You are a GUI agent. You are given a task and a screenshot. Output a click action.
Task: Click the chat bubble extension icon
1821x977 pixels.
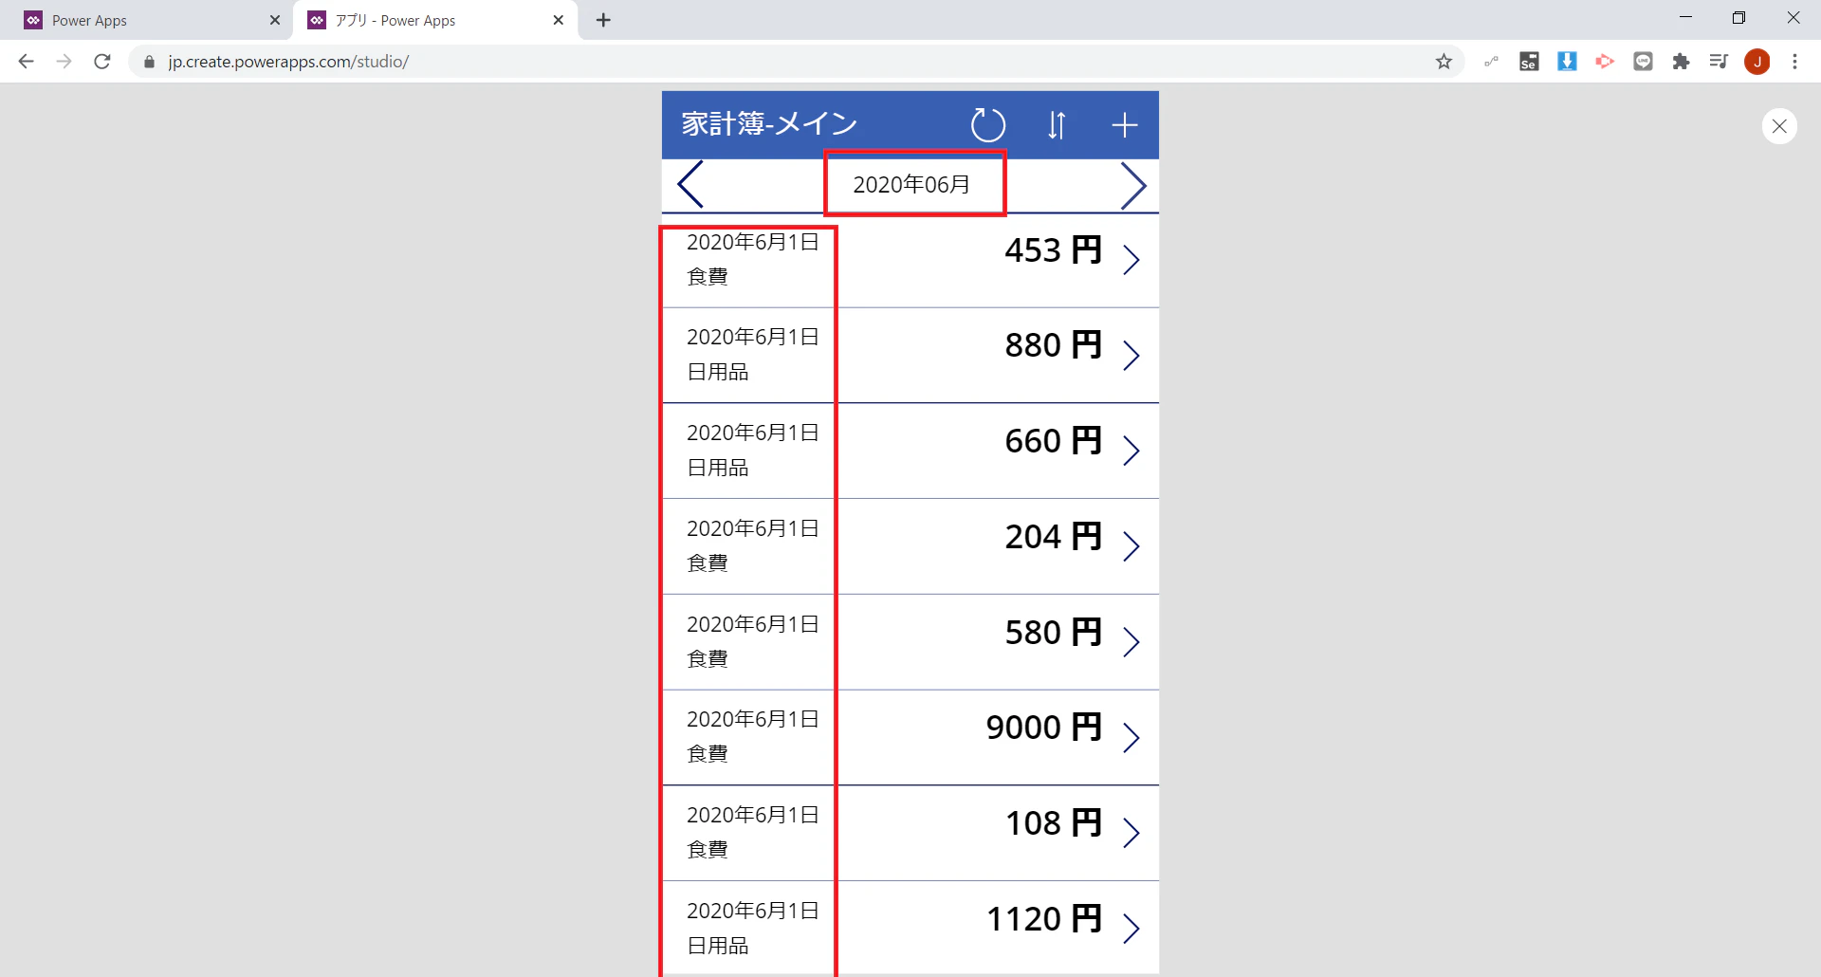coord(1643,62)
